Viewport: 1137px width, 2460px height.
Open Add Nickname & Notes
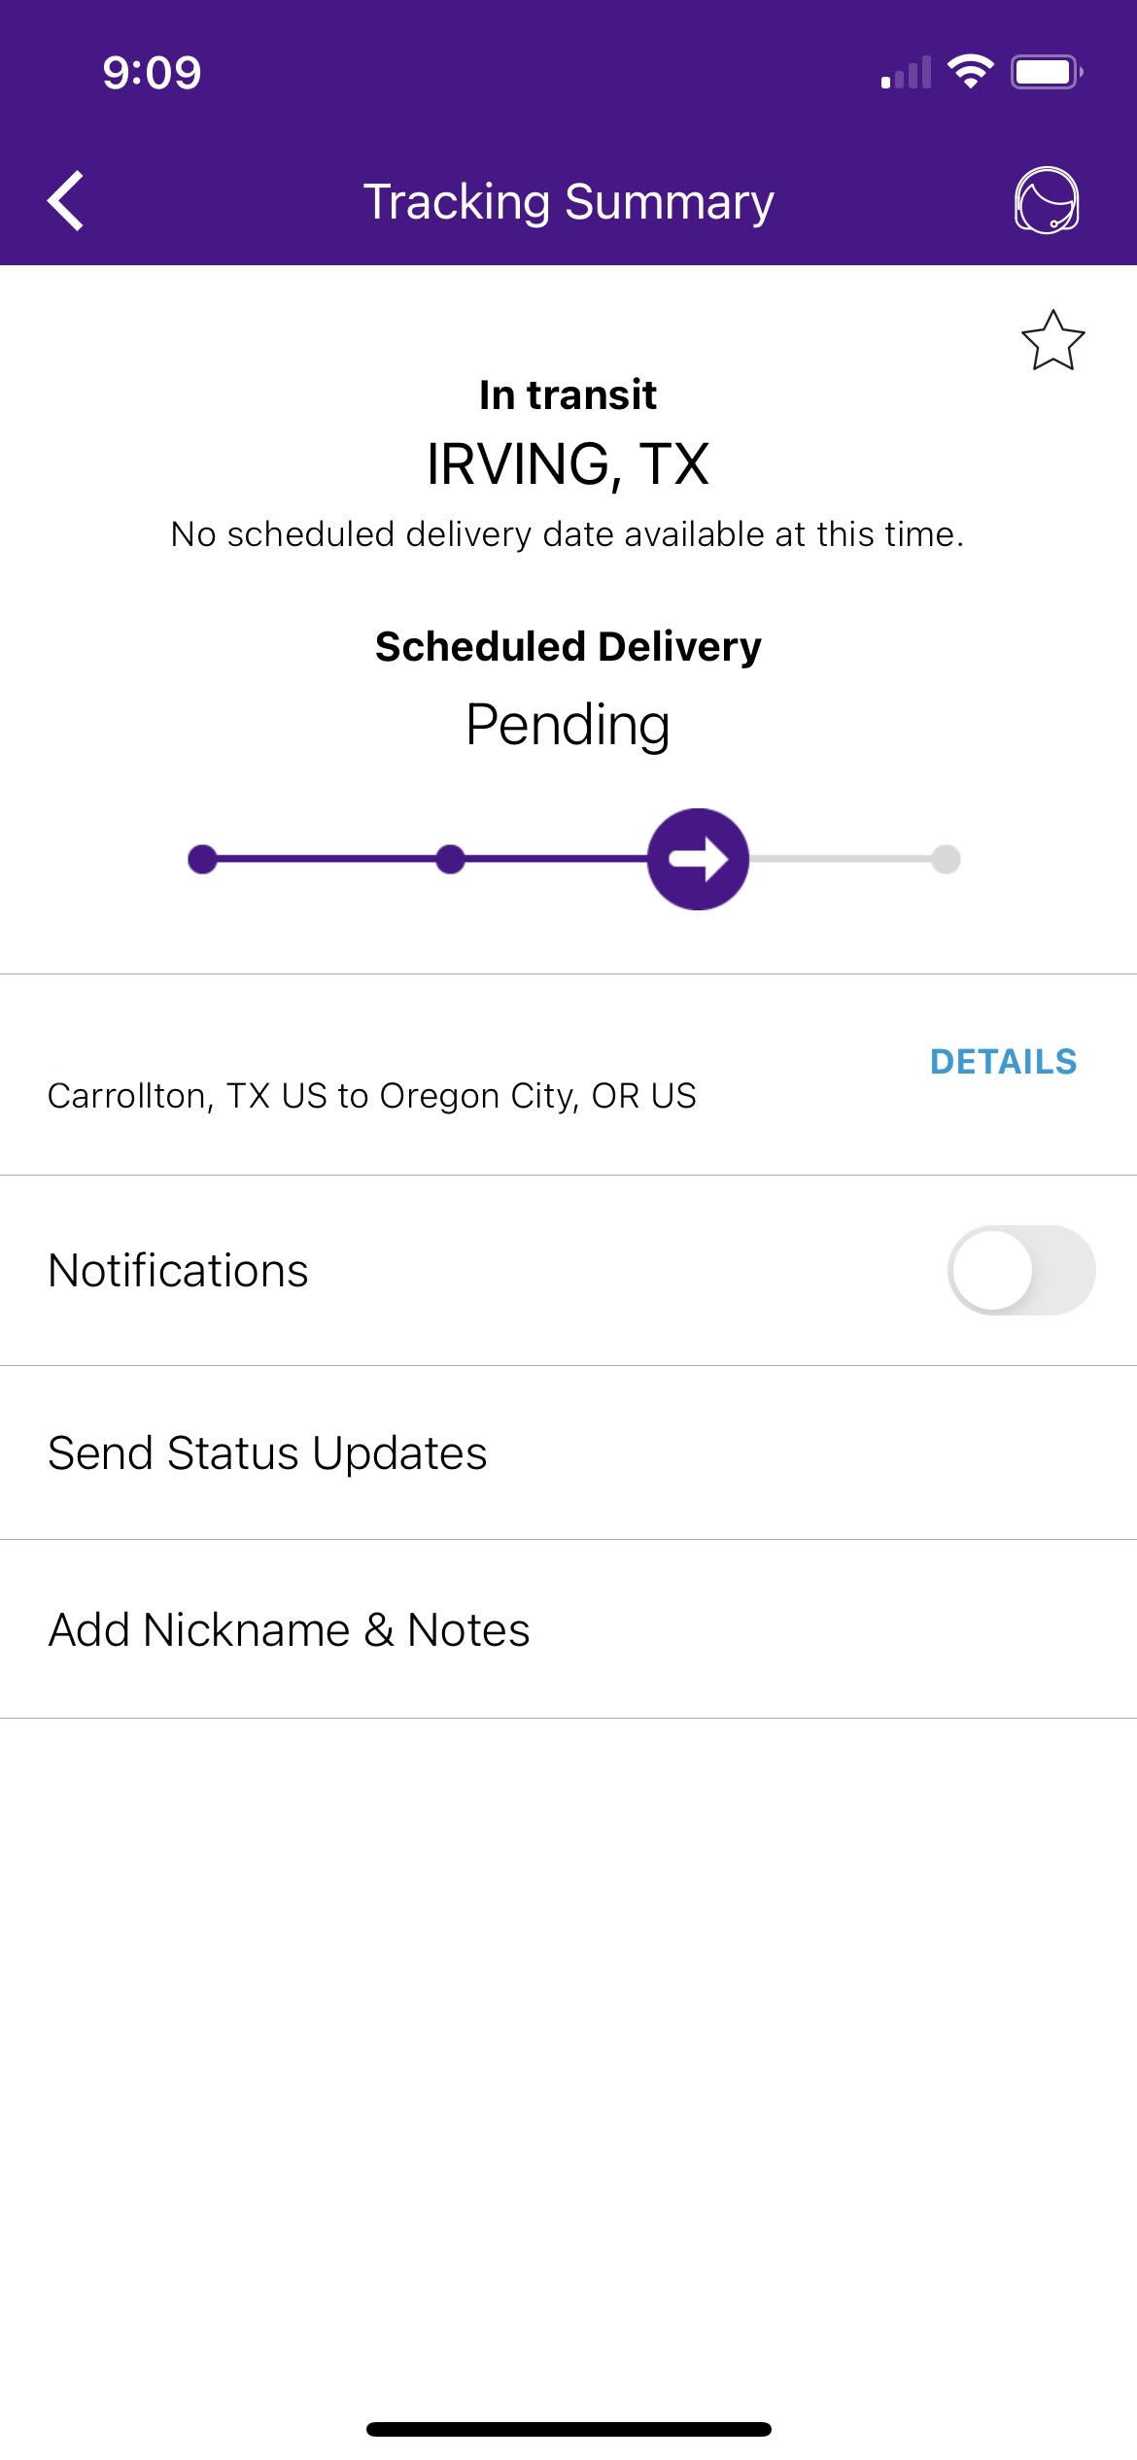(290, 1630)
